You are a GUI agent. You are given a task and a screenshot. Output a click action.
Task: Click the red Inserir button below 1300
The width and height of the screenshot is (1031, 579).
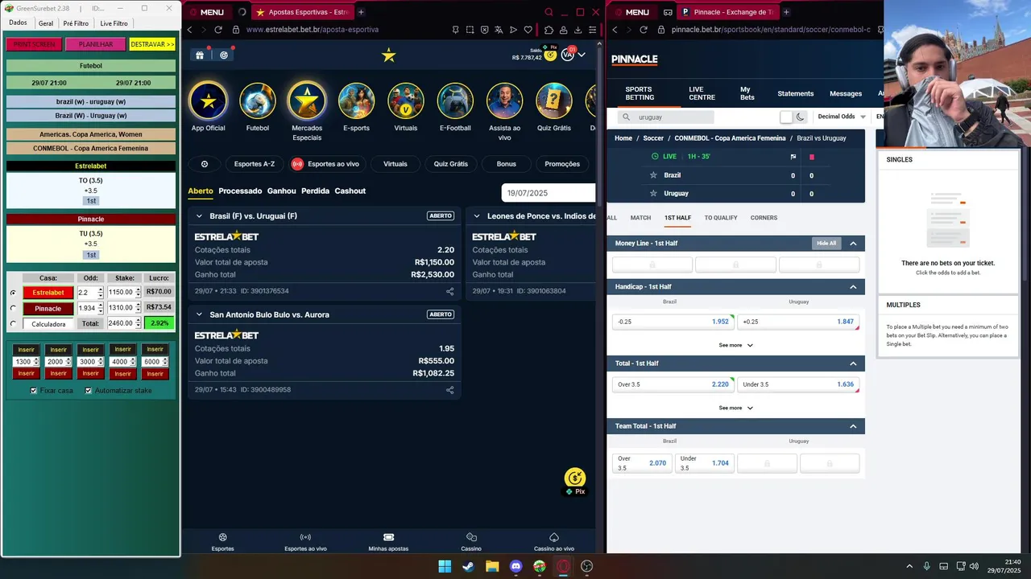[x=27, y=373]
